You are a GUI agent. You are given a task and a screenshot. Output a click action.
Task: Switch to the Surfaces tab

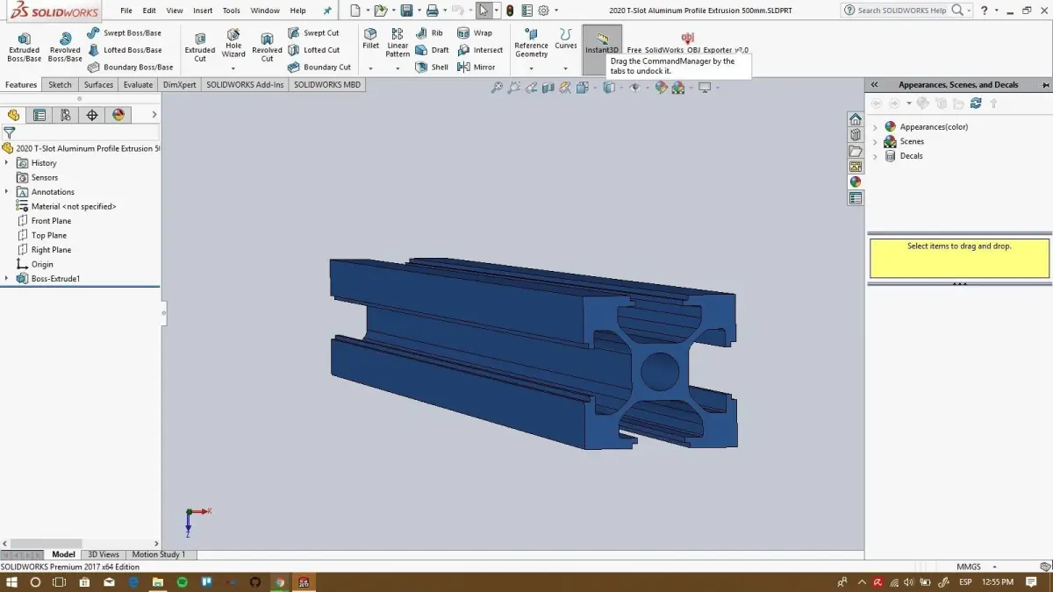[x=98, y=85]
